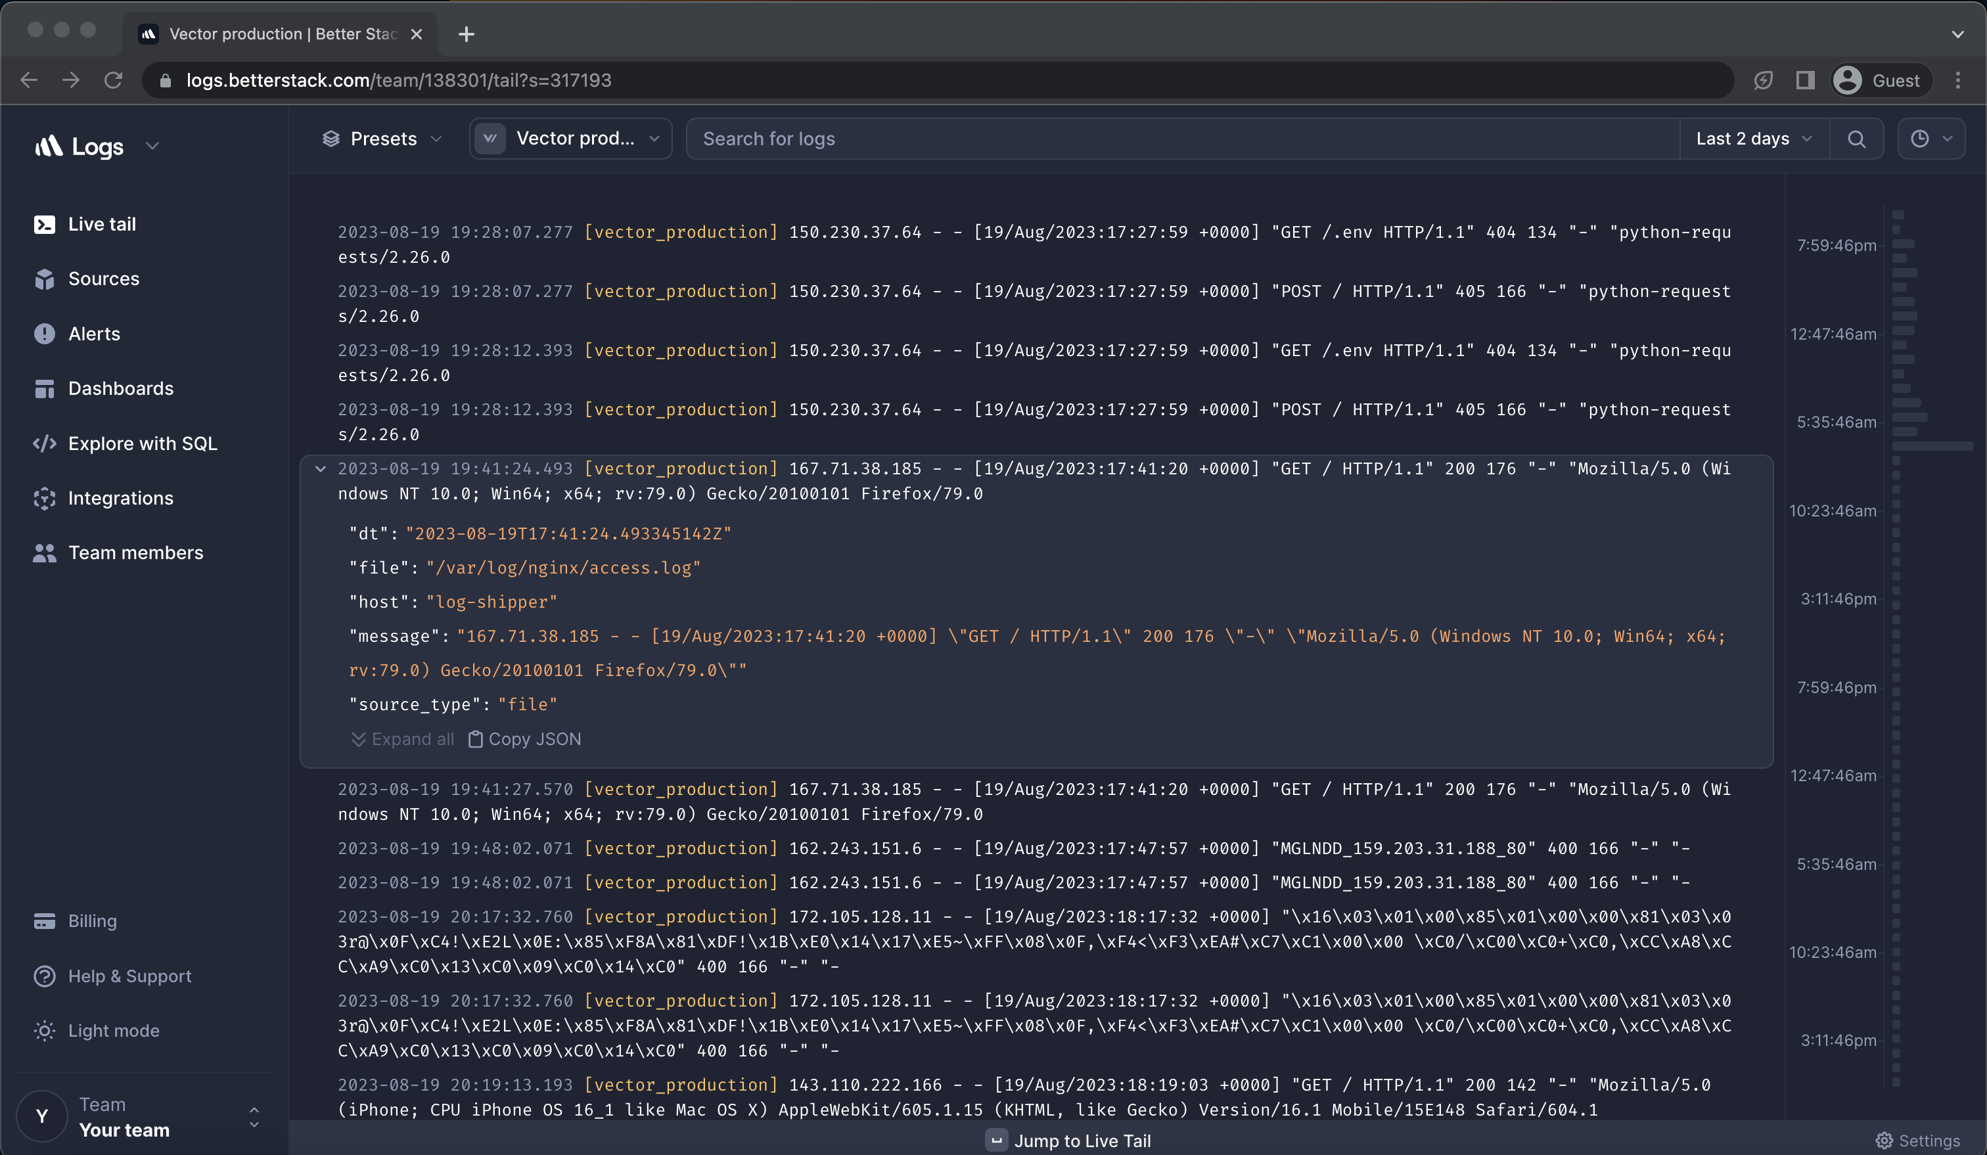Click the Copy JSON button
This screenshot has height=1155, width=1987.
[524, 738]
